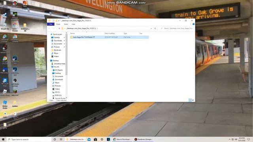Click the Roblox Studio desktop icon

(x=5, y=105)
